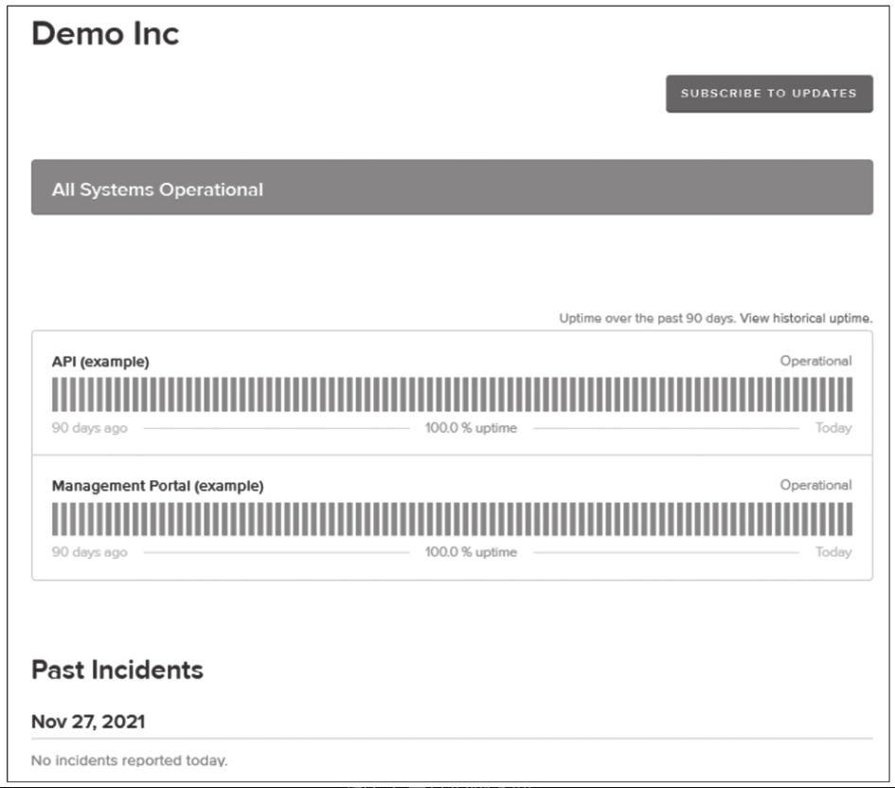The image size is (895, 788).
Task: Click the API 100.0 % uptime text
Action: [x=471, y=428]
